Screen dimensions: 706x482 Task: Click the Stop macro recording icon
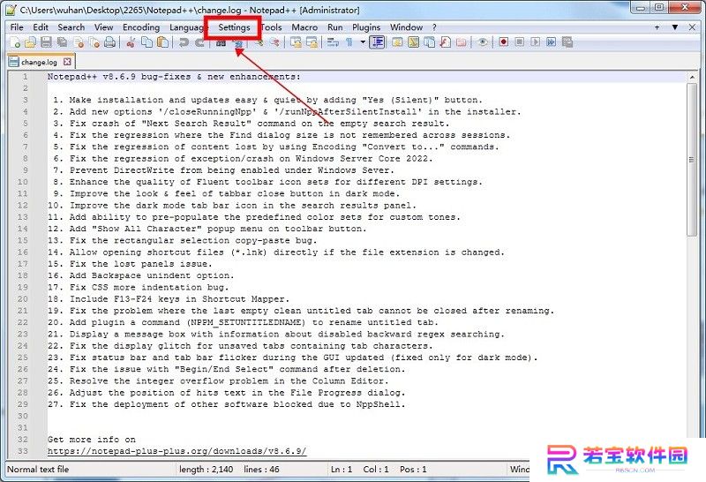tap(519, 42)
